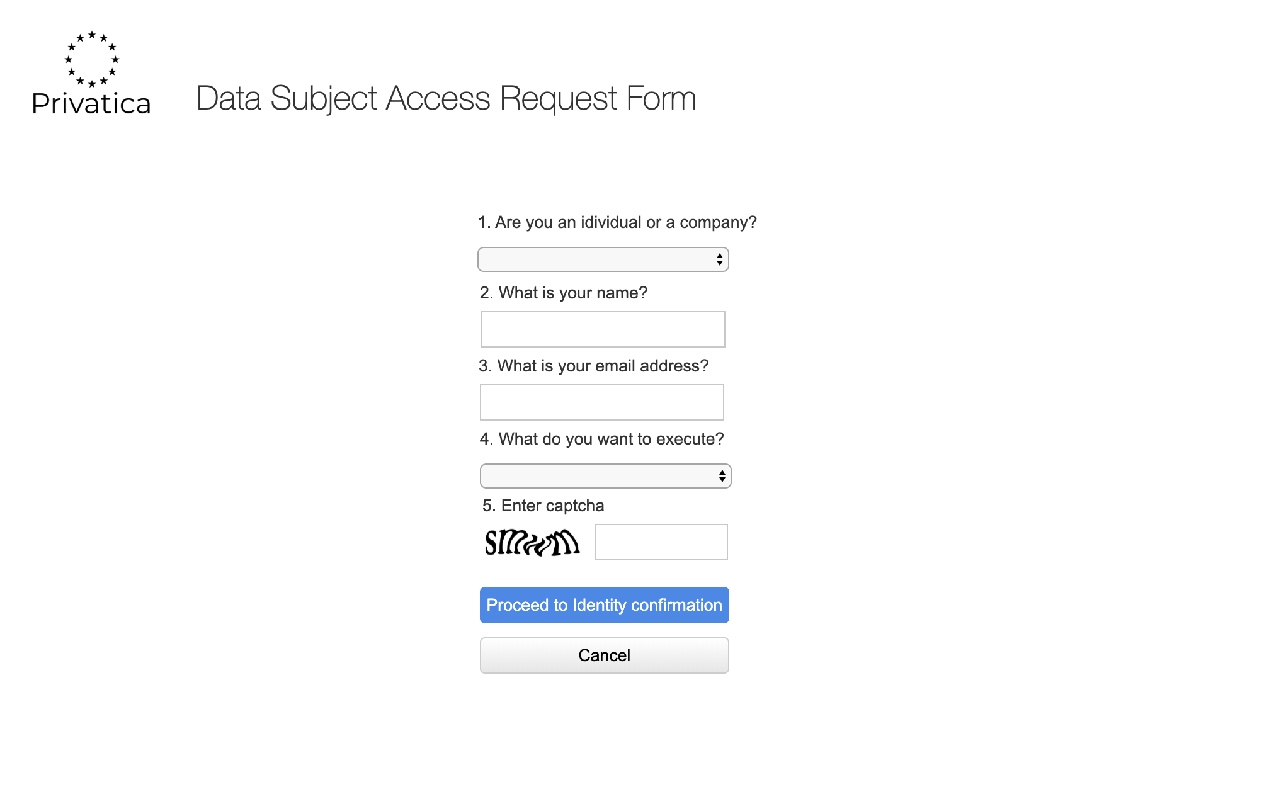Focus the name input field
The image size is (1286, 811).
pos(603,329)
